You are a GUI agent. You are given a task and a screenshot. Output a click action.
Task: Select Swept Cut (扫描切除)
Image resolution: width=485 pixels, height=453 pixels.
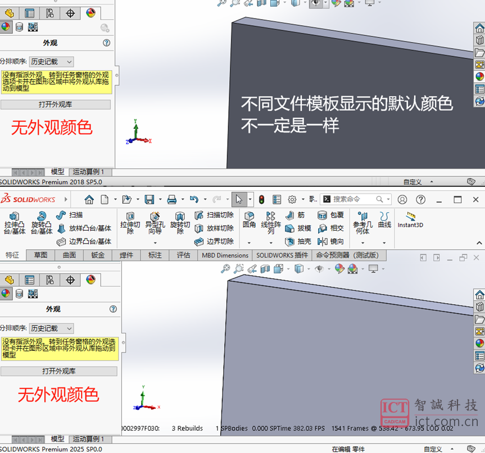click(214, 215)
